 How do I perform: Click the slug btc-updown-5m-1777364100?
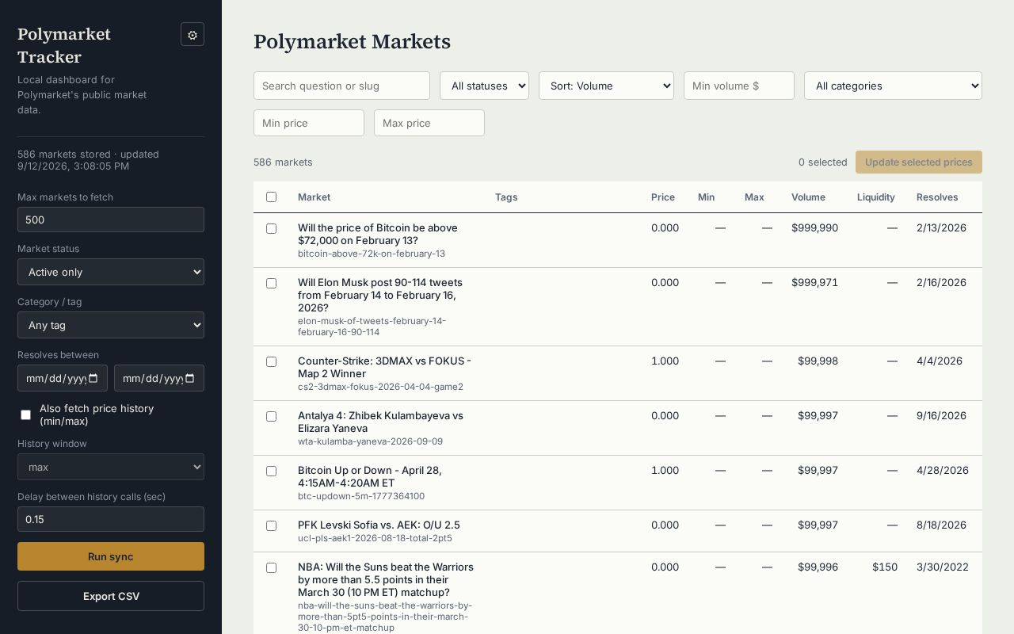point(361,496)
